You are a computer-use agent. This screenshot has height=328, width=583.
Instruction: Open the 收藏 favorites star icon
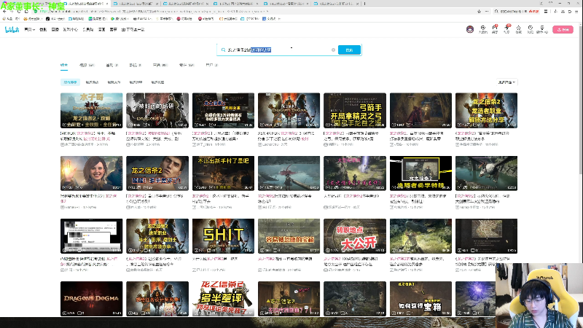click(x=519, y=29)
